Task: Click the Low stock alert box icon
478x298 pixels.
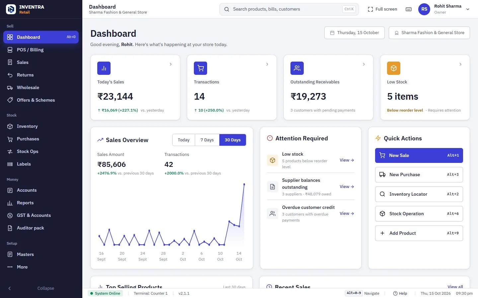Action: [x=273, y=160]
